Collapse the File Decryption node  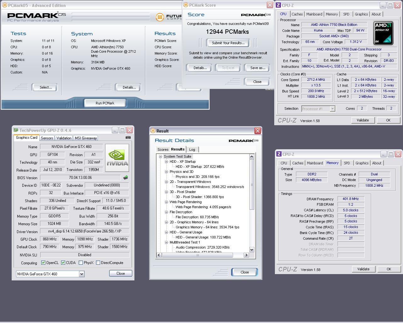coord(166,212)
